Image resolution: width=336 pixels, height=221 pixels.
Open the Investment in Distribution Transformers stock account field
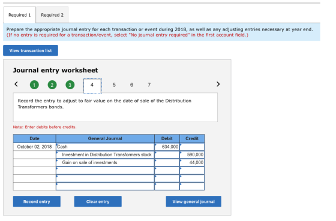pos(105,155)
